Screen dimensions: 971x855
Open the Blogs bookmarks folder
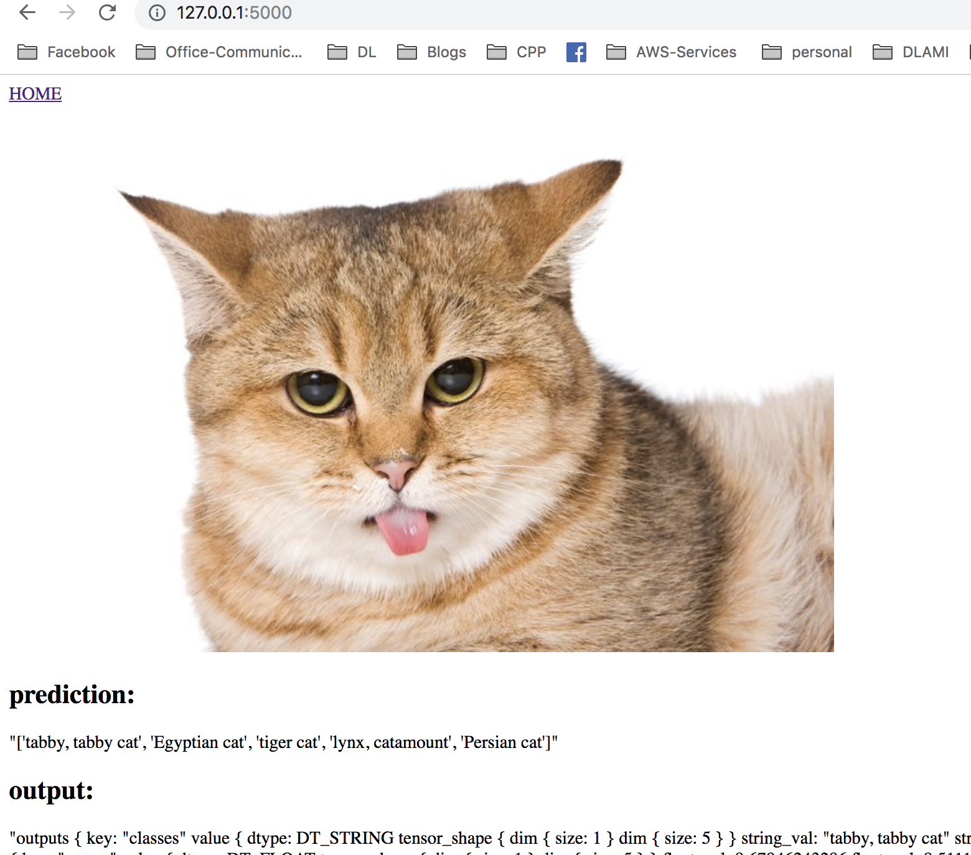pyautogui.click(x=431, y=52)
